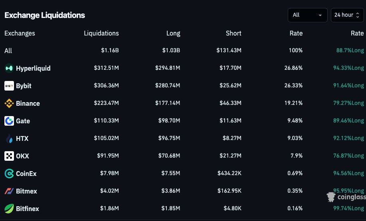Sort by the Liquidations column header
This screenshot has height=221, width=366.
click(x=101, y=33)
